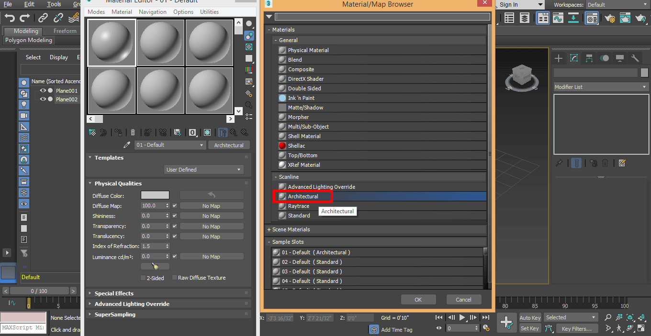The width and height of the screenshot is (651, 336).
Task: Open the Modifier List dropdown
Action: 601,87
